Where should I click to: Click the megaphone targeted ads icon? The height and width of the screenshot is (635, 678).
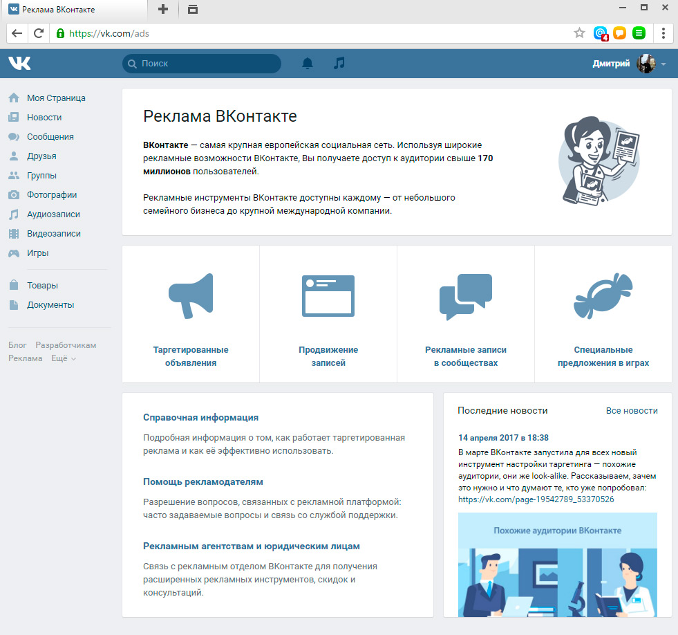coord(191,296)
